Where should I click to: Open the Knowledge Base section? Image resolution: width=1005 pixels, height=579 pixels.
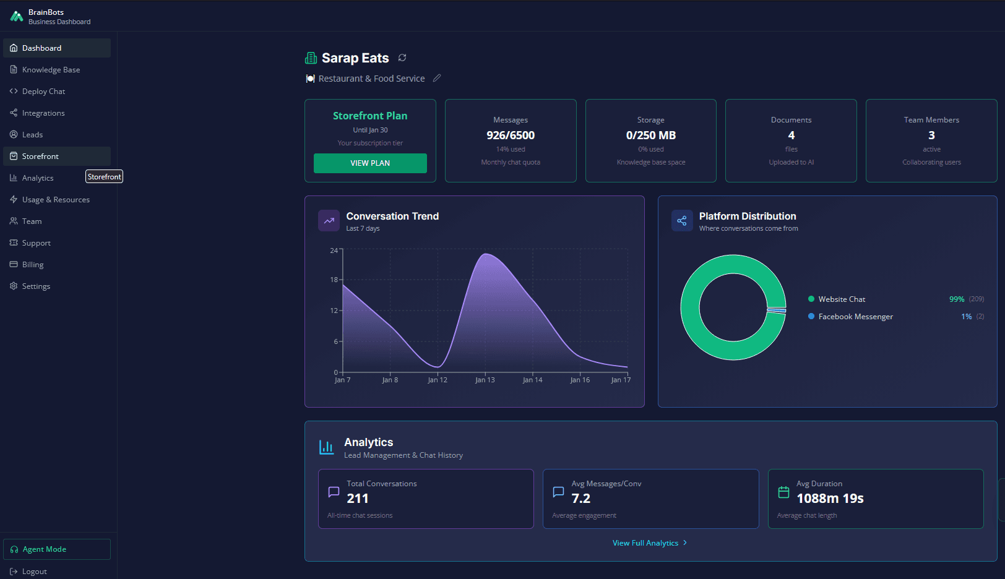(51, 69)
